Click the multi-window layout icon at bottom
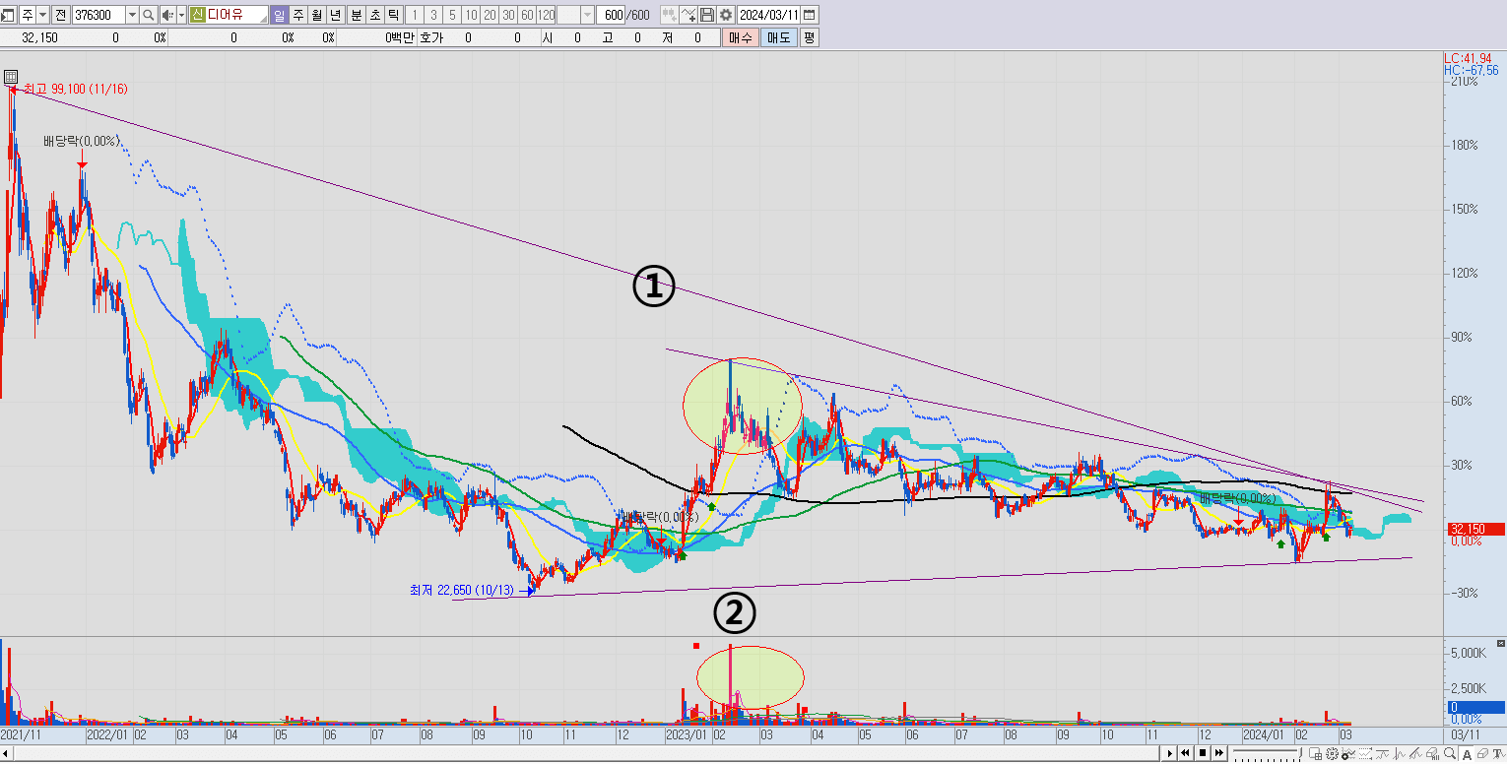Viewport: 1507px width, 764px height. 1315,754
